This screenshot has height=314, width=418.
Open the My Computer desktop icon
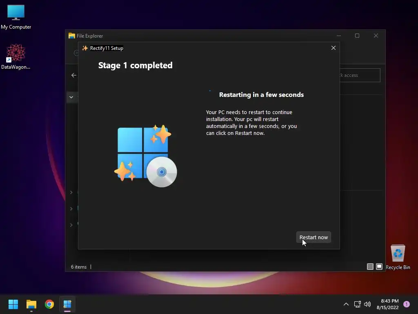tap(16, 17)
